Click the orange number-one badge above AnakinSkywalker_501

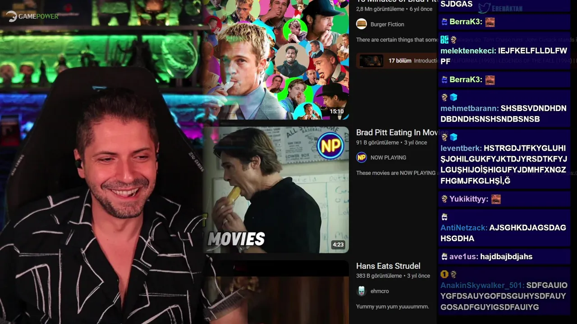point(444,274)
